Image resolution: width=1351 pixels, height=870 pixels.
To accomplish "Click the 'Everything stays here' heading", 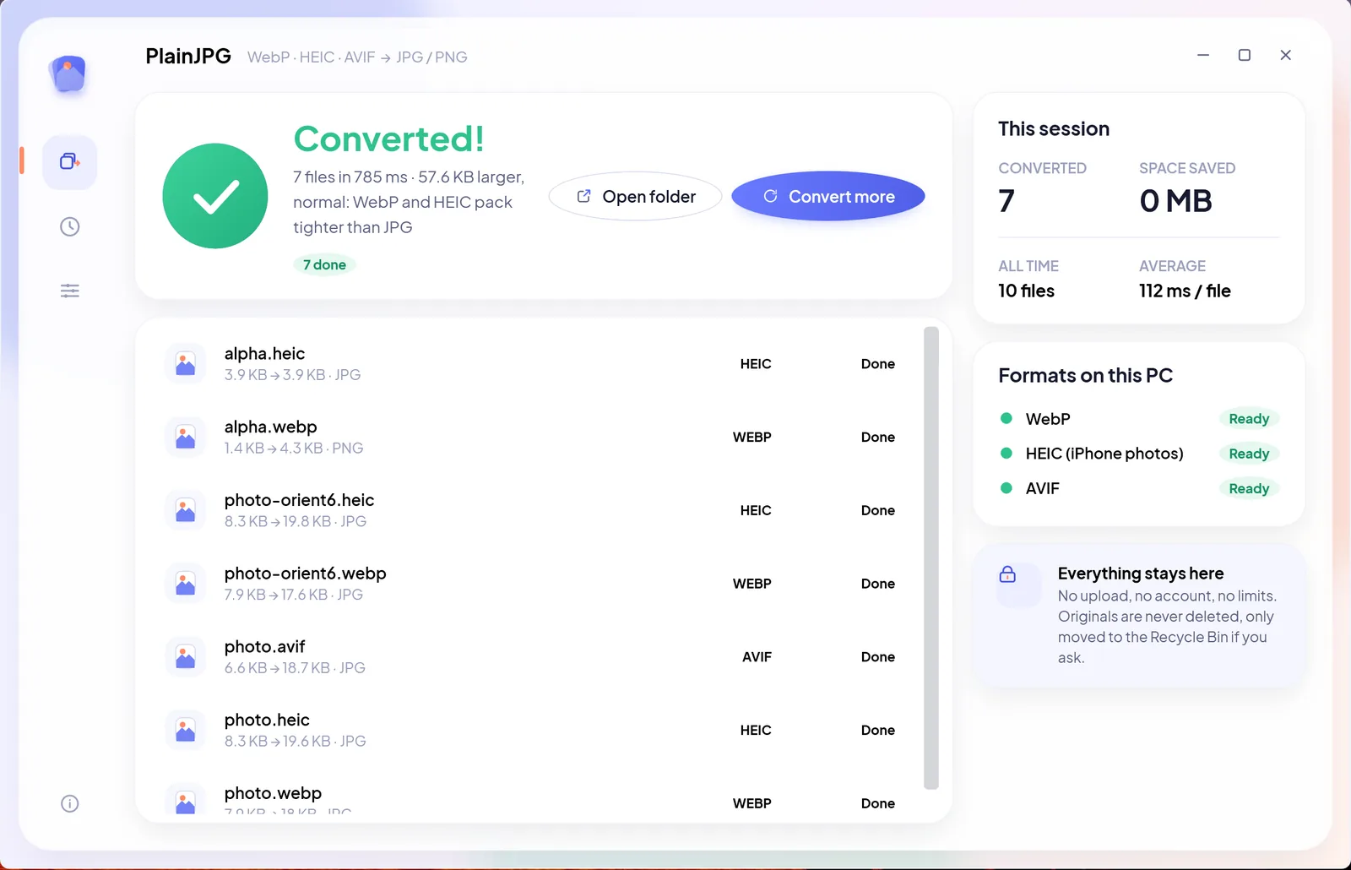I will tap(1141, 574).
